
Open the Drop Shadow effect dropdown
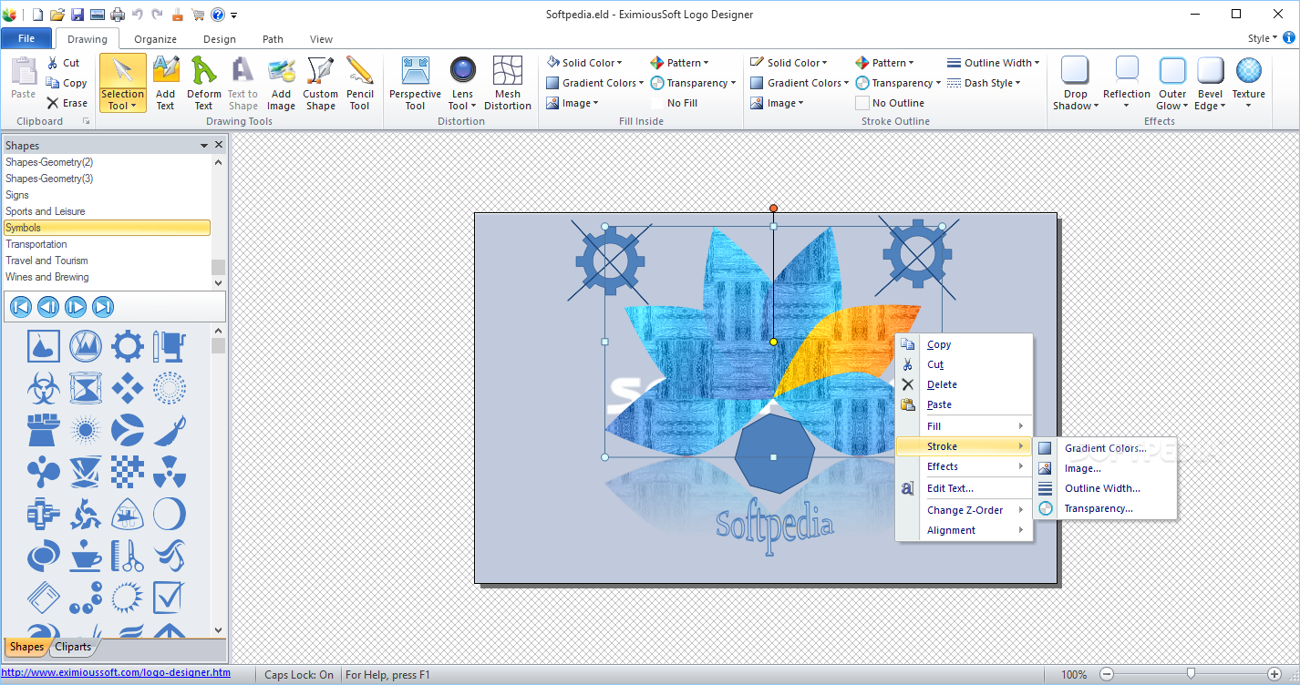(1076, 84)
